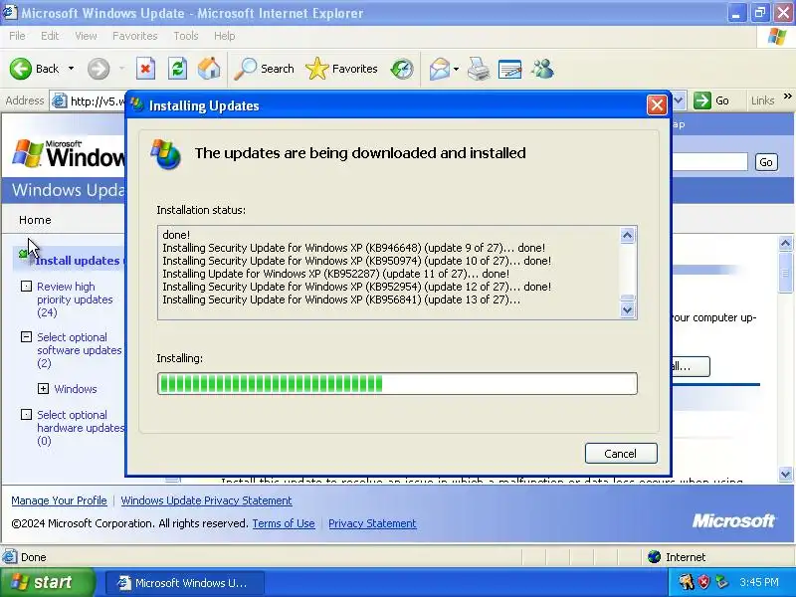Click red security shield tray icon
The width and height of the screenshot is (796, 597).
point(703,582)
